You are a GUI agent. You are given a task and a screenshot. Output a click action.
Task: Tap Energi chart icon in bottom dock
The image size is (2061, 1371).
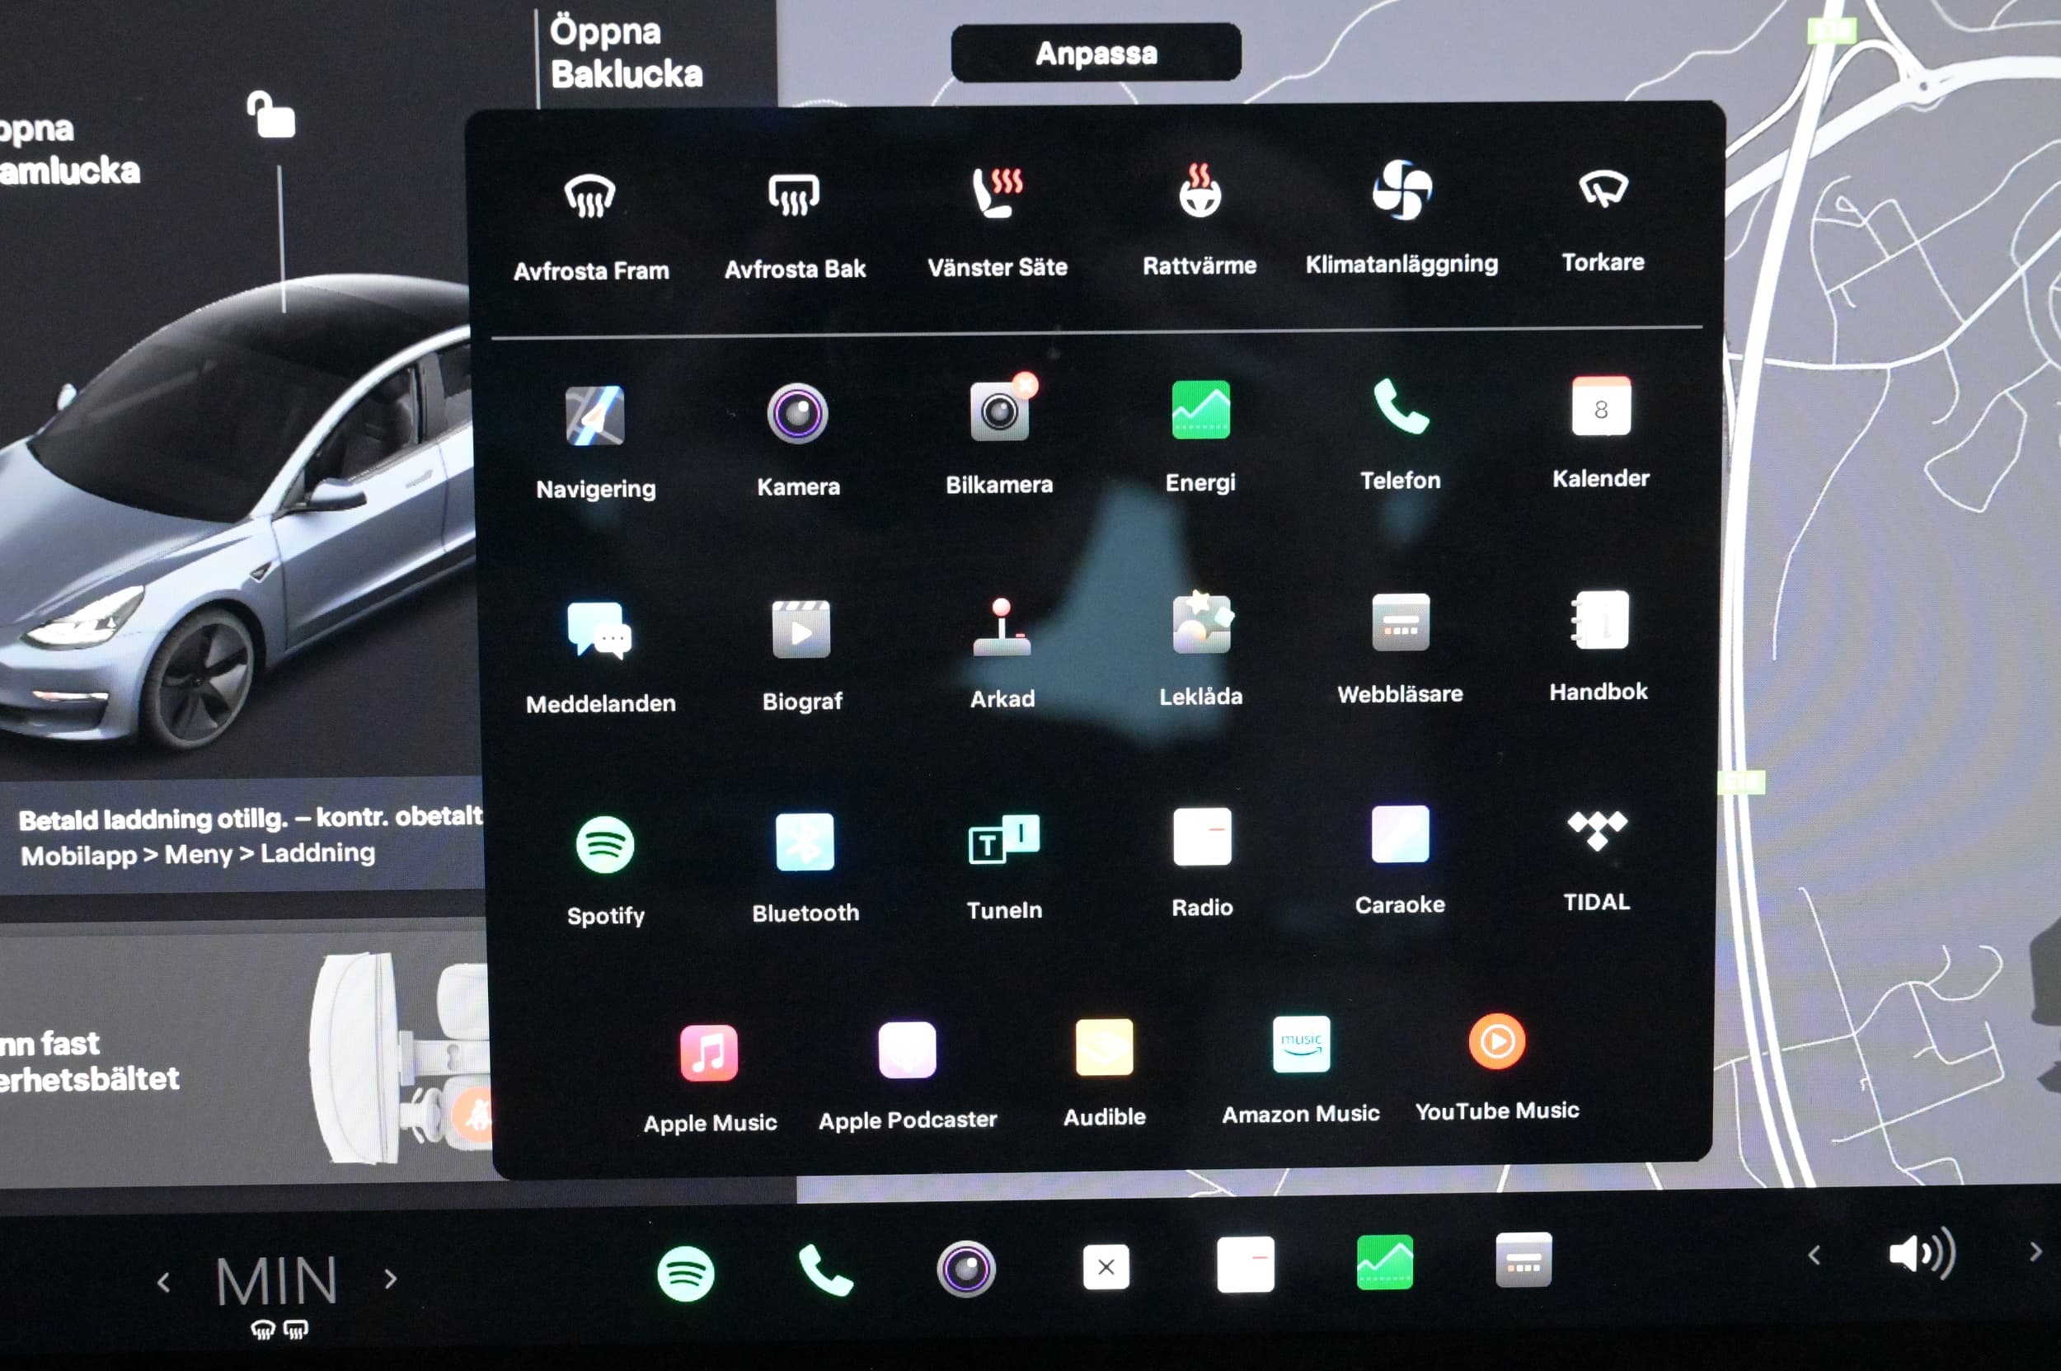coord(1384,1261)
